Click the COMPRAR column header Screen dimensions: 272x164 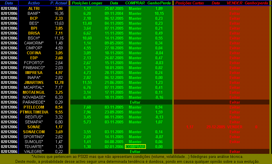tap(135, 3)
